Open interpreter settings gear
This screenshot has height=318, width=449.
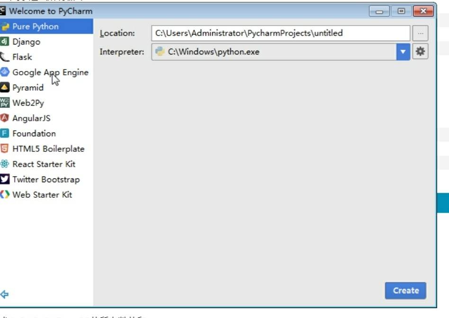pos(421,52)
